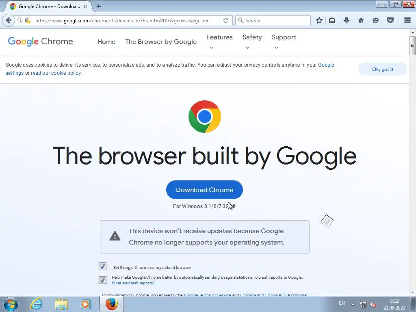Viewport: 416px width, 312px height.
Task: Reload the page with the refresh icon
Action: [x=226, y=20]
